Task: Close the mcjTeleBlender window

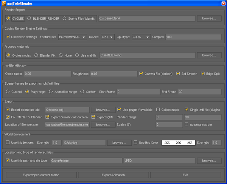Action: pos(224,3)
